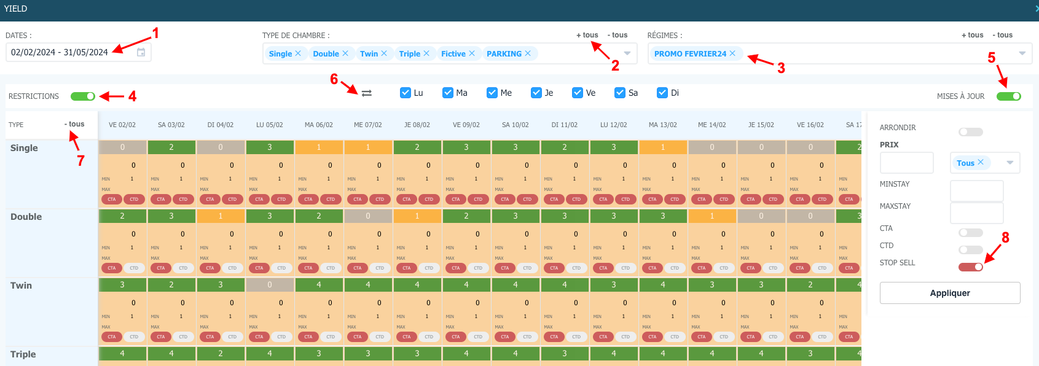Uncheck the Lu day checkbox
Viewport: 1039px width, 366px height.
coord(406,93)
